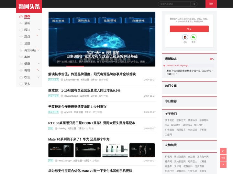Click the sitemaps link

[187, 125]
